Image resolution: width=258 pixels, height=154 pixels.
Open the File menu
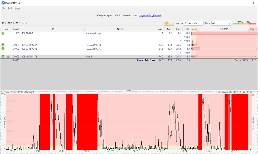3,8
